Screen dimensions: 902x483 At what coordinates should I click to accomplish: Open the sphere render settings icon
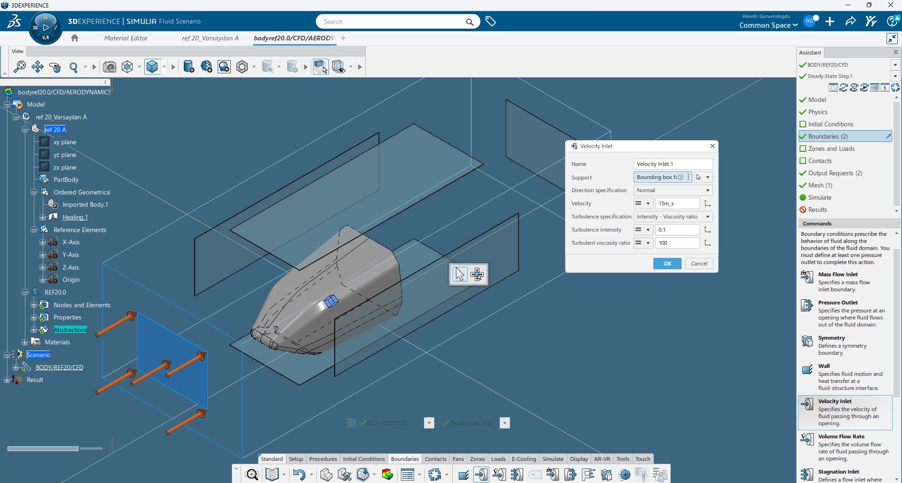[224, 67]
